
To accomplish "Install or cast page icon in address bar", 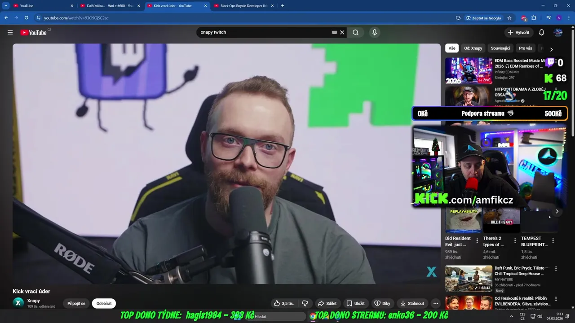I will pos(458,18).
